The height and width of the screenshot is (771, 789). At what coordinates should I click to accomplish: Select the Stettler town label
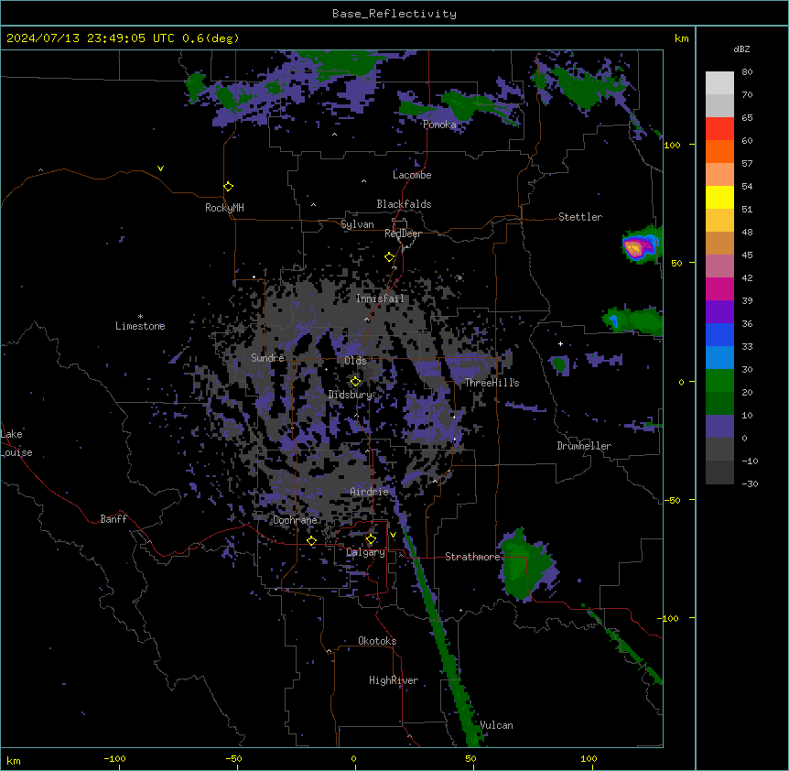580,217
